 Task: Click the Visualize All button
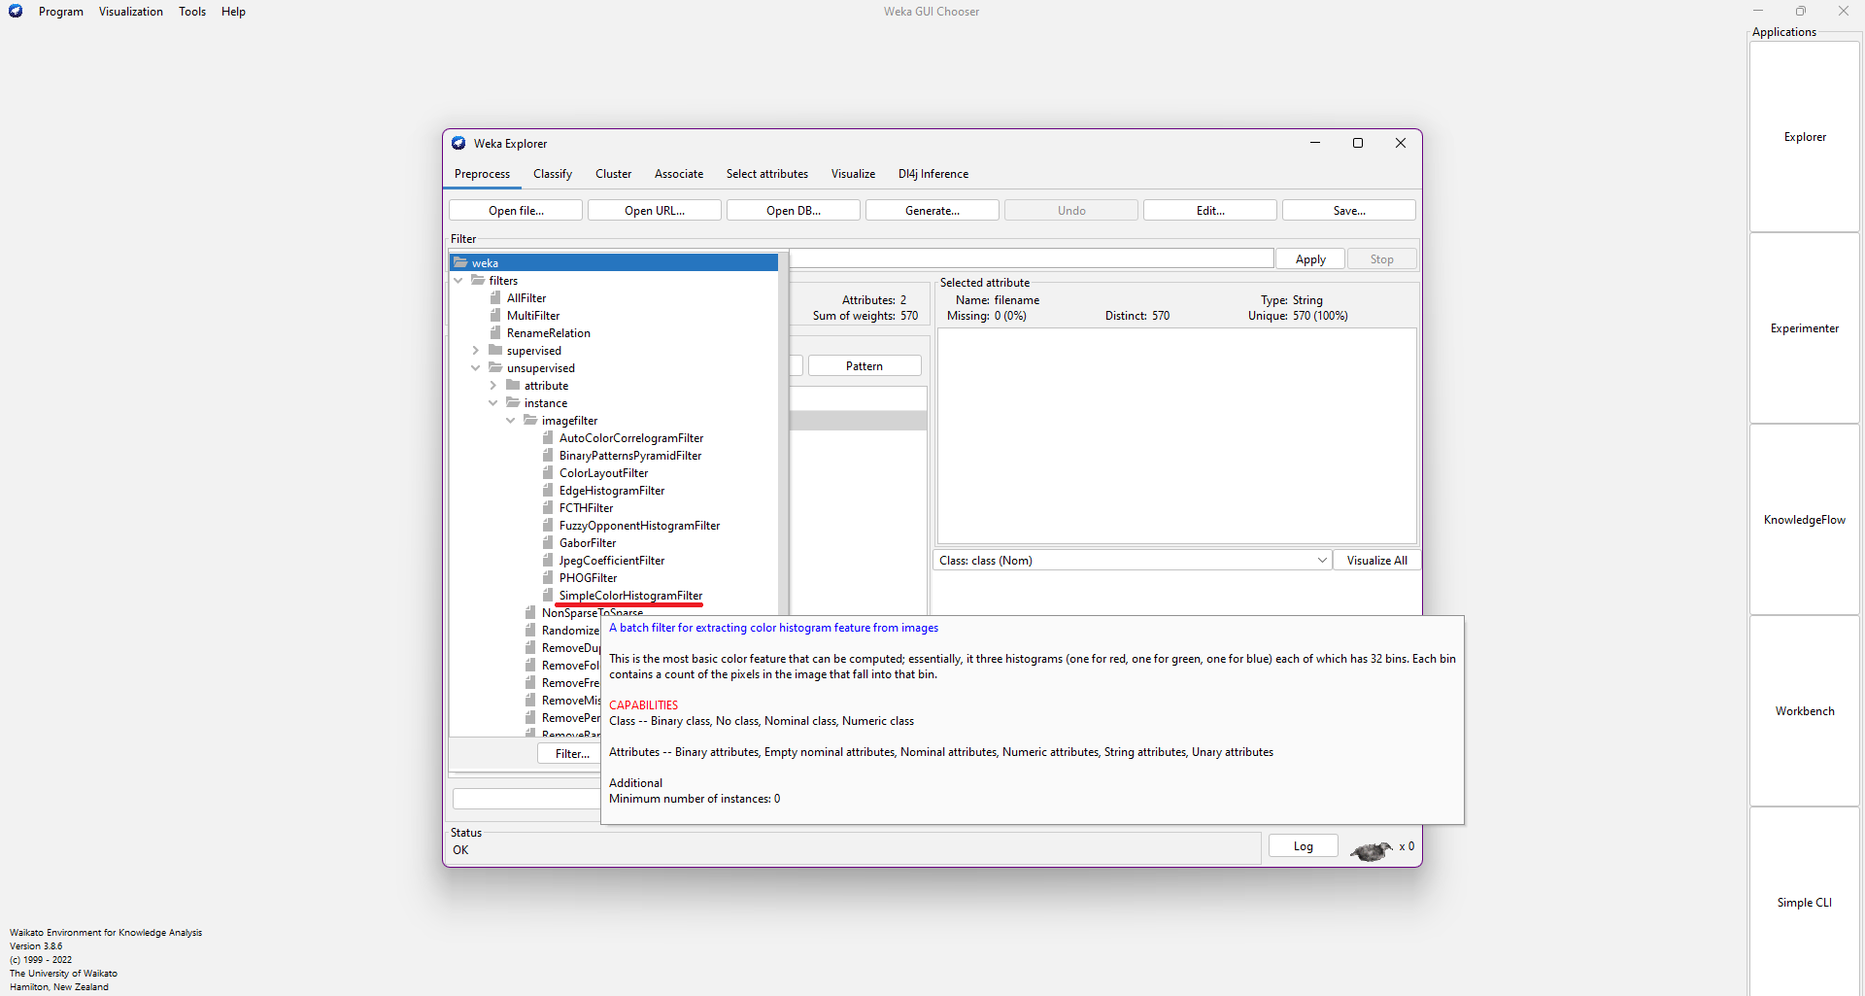pos(1376,561)
